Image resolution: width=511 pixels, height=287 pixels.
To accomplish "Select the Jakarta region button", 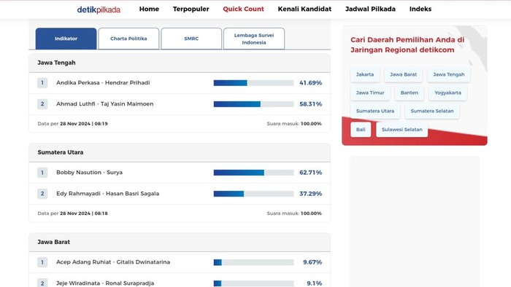I will pos(365,74).
